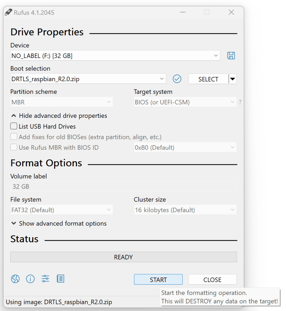Expand Show advanced format options

(x=59, y=224)
